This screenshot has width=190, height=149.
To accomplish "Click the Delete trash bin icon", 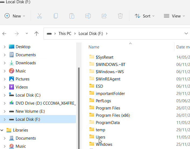I will pyautogui.click(x=120, y=16).
